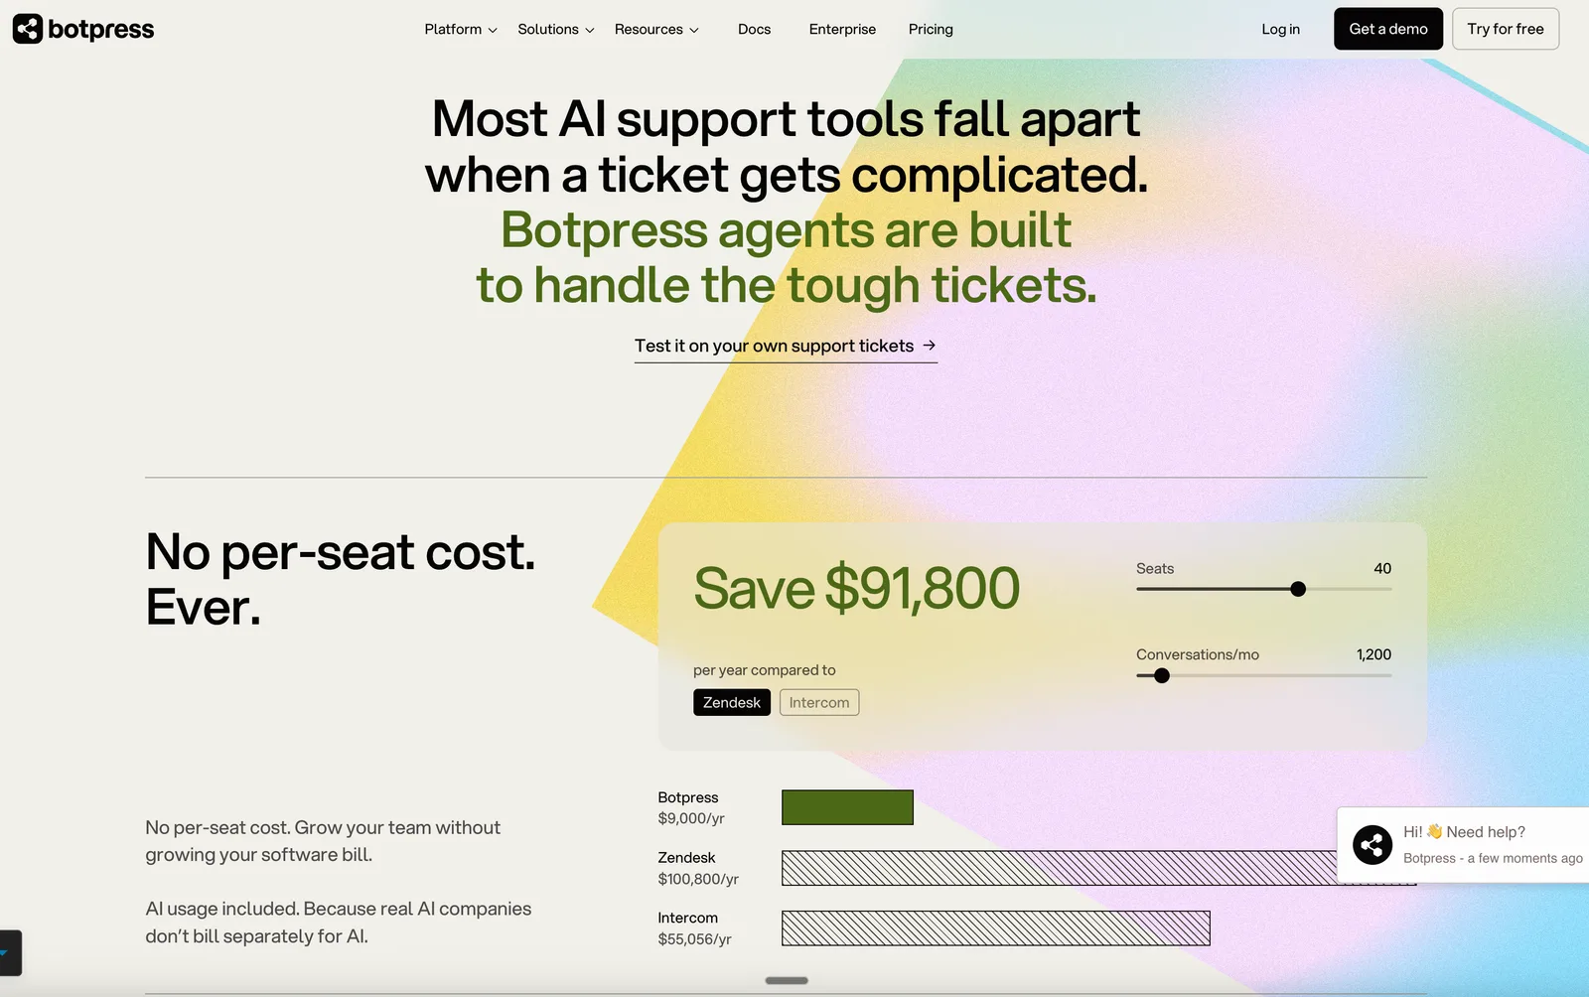
Task: Open the Docs menu item
Action: point(754,30)
